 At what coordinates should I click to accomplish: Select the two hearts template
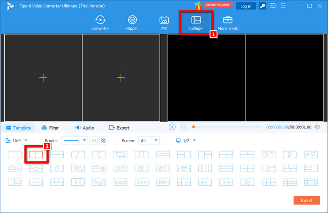(x=311, y=154)
